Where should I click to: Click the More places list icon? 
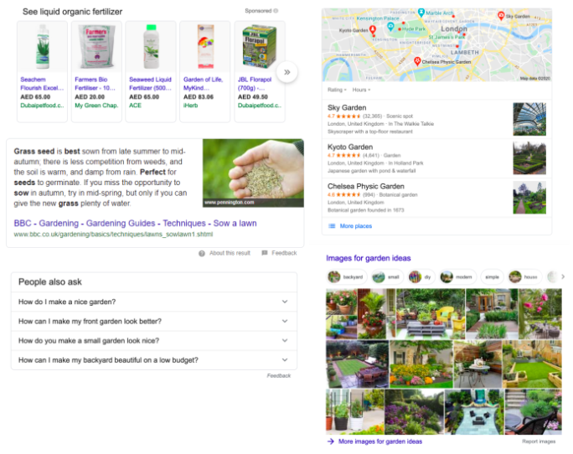click(x=332, y=226)
